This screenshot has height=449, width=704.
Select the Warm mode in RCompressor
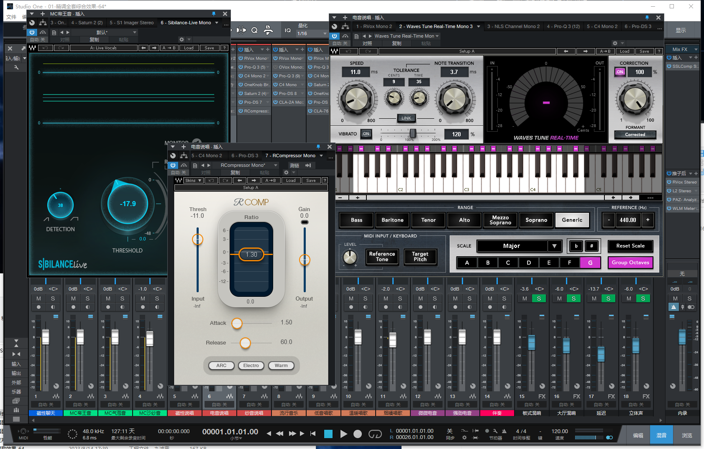(281, 365)
